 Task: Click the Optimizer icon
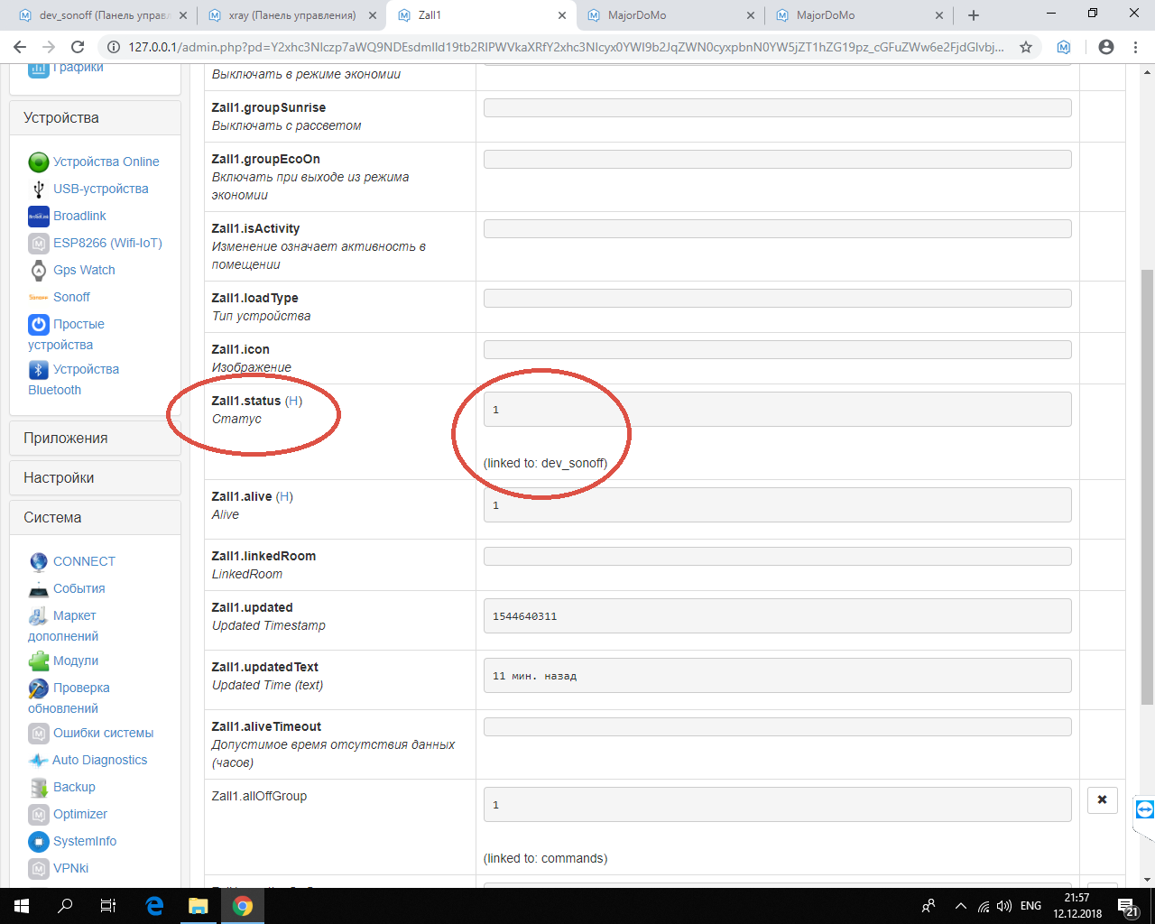click(x=38, y=815)
